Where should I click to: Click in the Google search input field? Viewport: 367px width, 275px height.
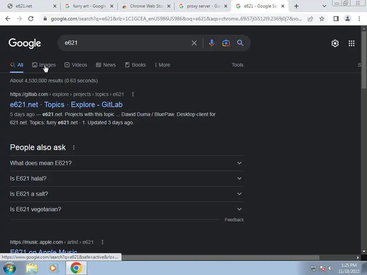click(x=127, y=43)
